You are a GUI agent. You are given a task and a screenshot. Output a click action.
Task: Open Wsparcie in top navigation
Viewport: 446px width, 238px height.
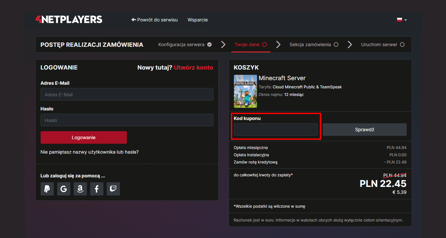coord(198,20)
